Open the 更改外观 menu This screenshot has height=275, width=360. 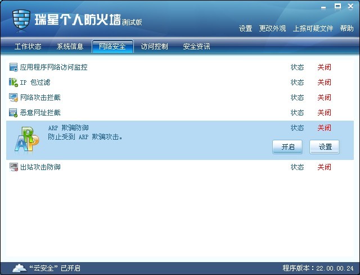pyautogui.click(x=272, y=29)
